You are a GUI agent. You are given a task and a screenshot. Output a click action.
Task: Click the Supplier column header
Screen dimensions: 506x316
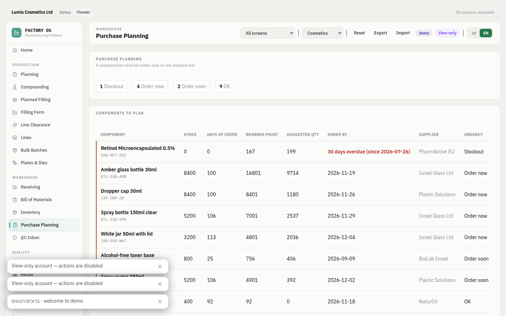(429, 134)
